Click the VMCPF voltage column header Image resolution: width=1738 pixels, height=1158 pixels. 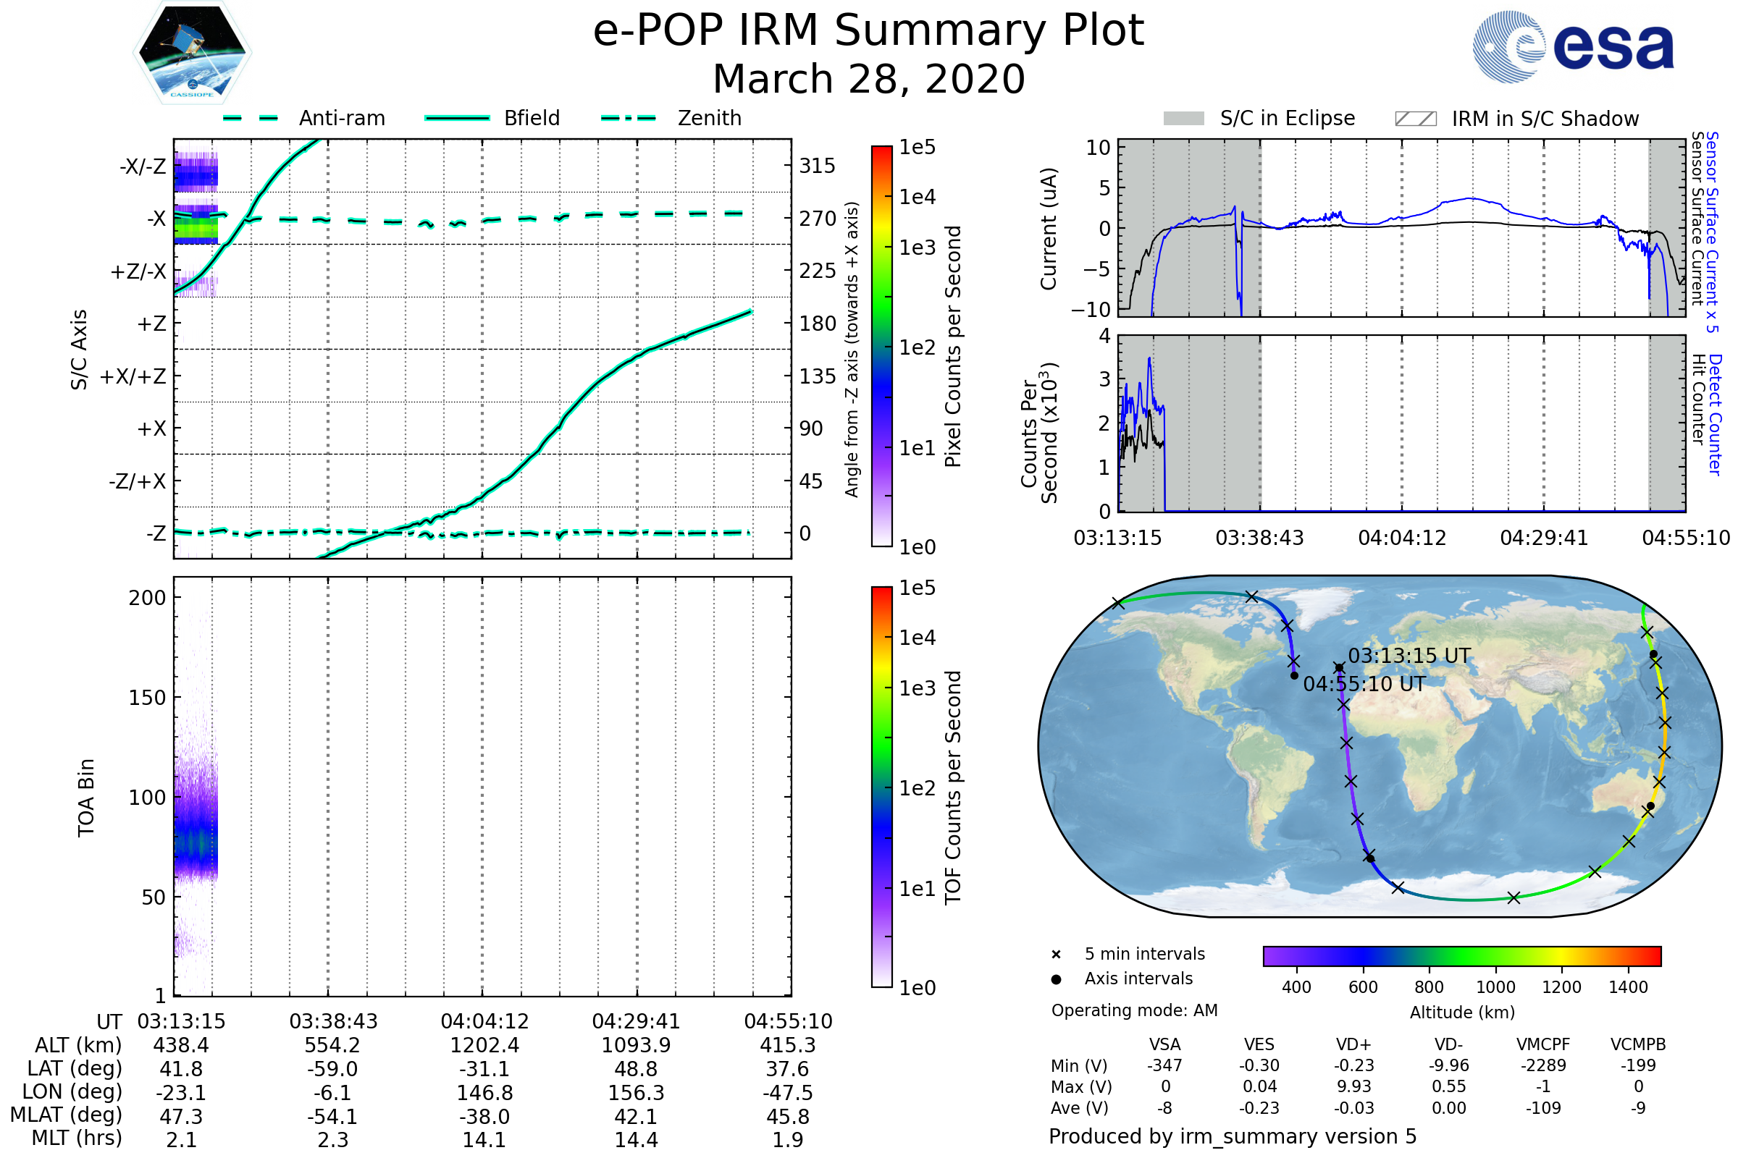pyautogui.click(x=1543, y=1044)
